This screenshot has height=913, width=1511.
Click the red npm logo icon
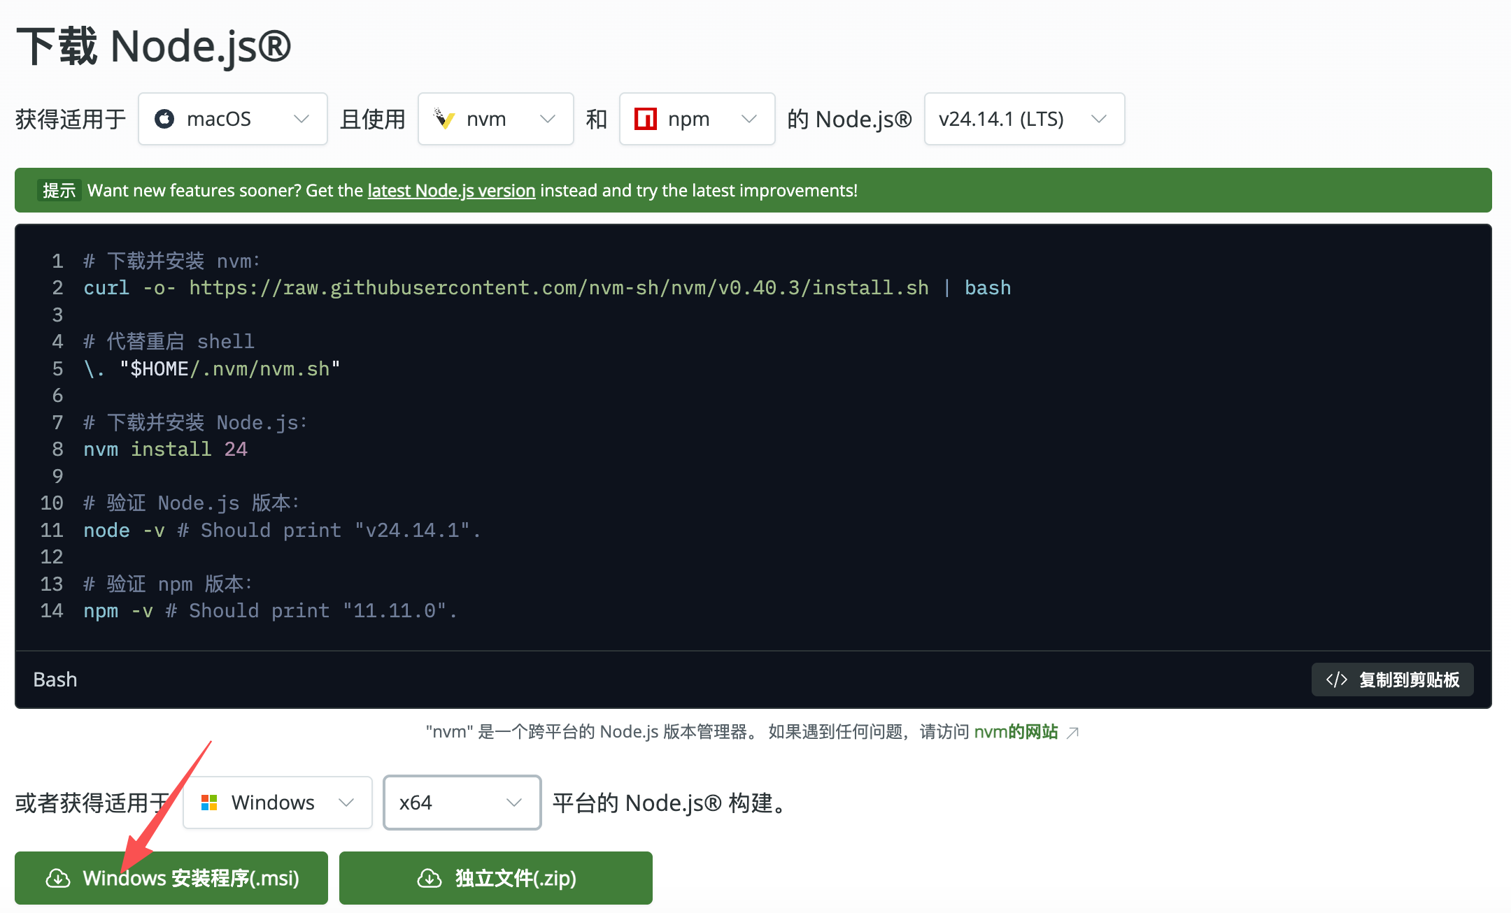645,119
